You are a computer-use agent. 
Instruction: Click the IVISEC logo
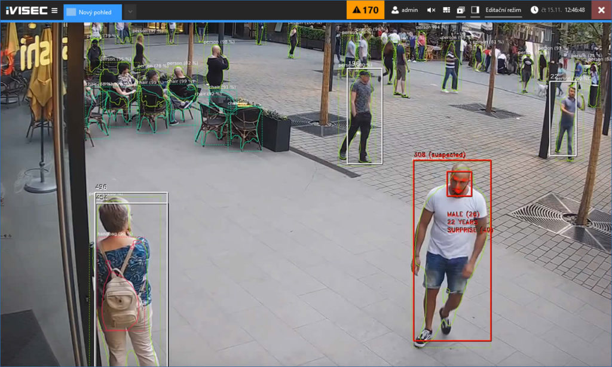click(x=26, y=11)
